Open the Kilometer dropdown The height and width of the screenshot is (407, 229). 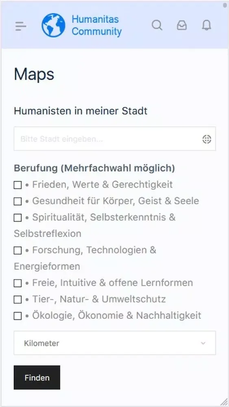click(115, 343)
